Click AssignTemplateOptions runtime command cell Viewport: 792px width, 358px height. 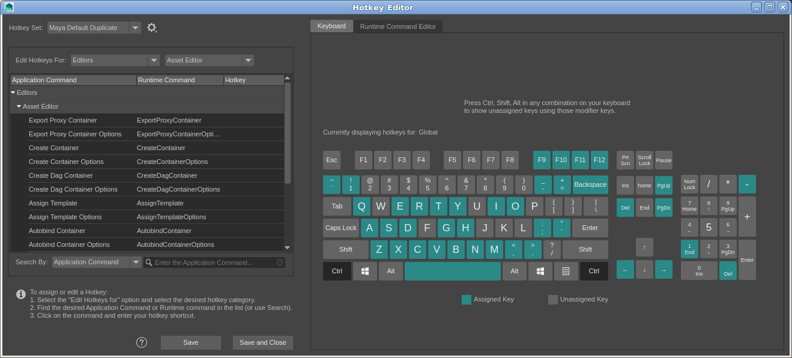[172, 217]
